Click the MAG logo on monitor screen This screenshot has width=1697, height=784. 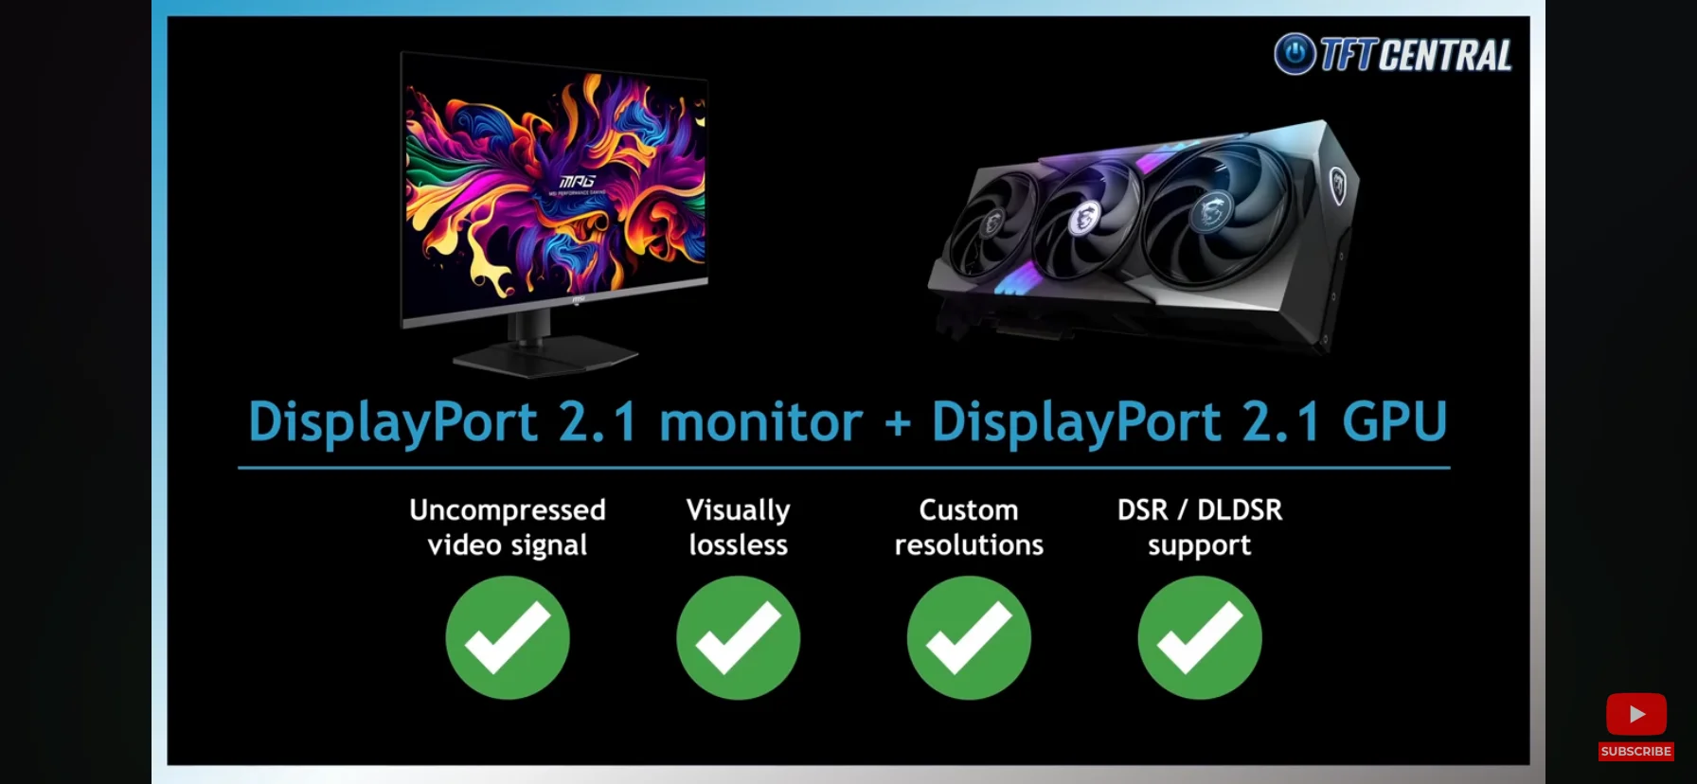tap(578, 181)
